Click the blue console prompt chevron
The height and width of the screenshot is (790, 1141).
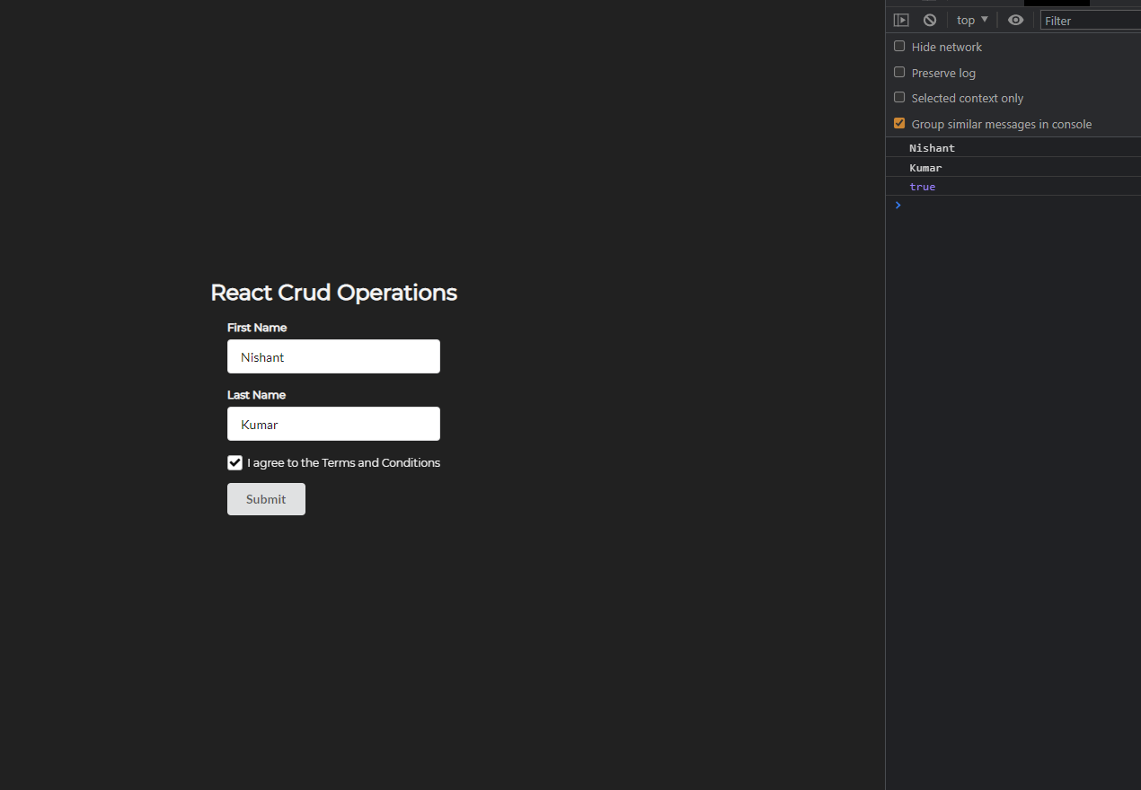pos(897,205)
